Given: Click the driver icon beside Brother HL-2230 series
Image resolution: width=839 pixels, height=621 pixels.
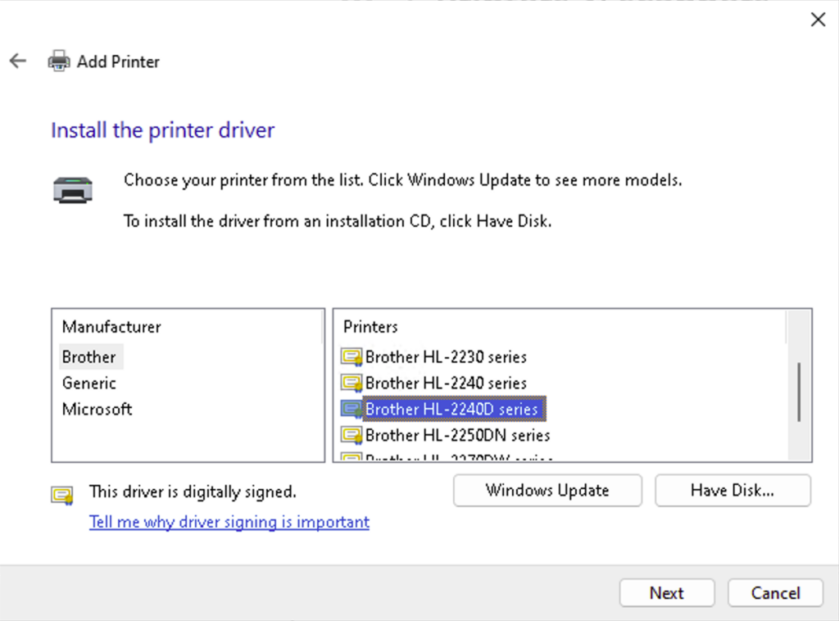Looking at the screenshot, I should tap(351, 356).
